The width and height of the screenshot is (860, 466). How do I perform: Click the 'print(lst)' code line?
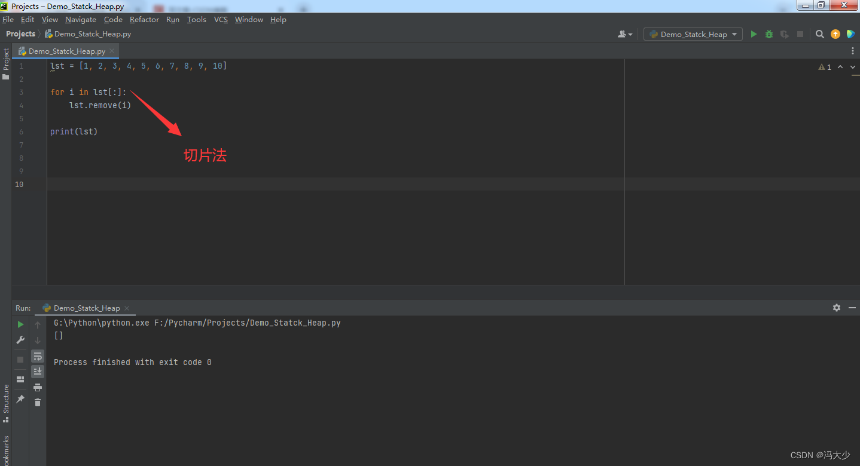pos(74,131)
